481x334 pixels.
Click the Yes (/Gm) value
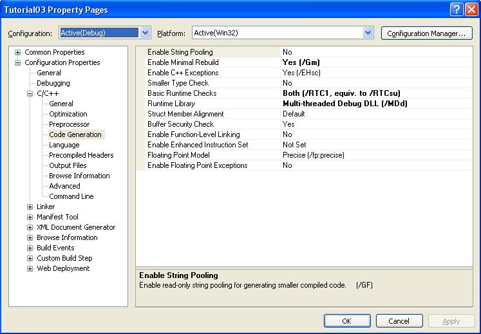coord(301,62)
